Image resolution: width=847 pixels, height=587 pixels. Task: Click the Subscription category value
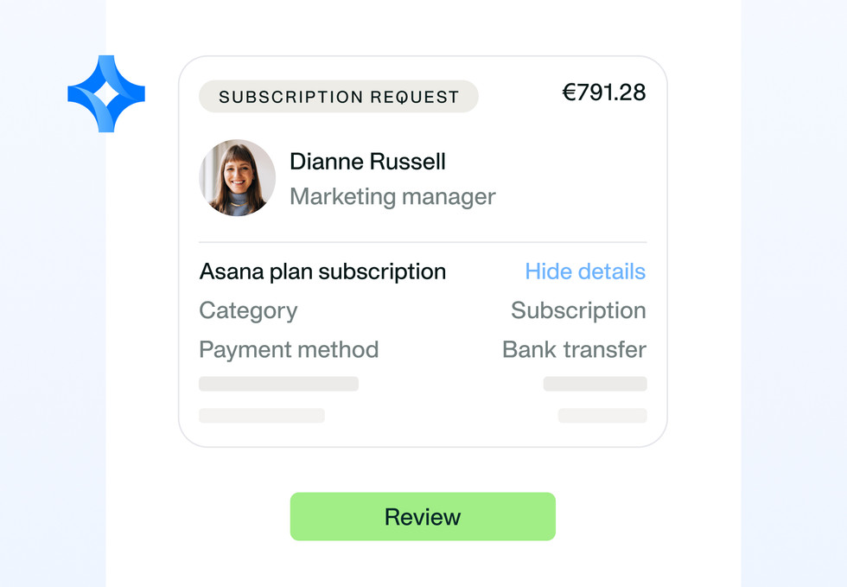pyautogui.click(x=578, y=310)
